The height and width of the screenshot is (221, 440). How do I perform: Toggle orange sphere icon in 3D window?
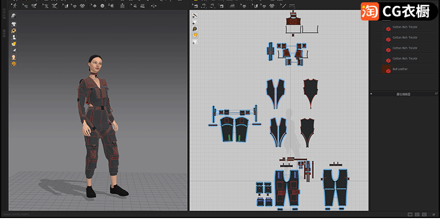pos(13,64)
